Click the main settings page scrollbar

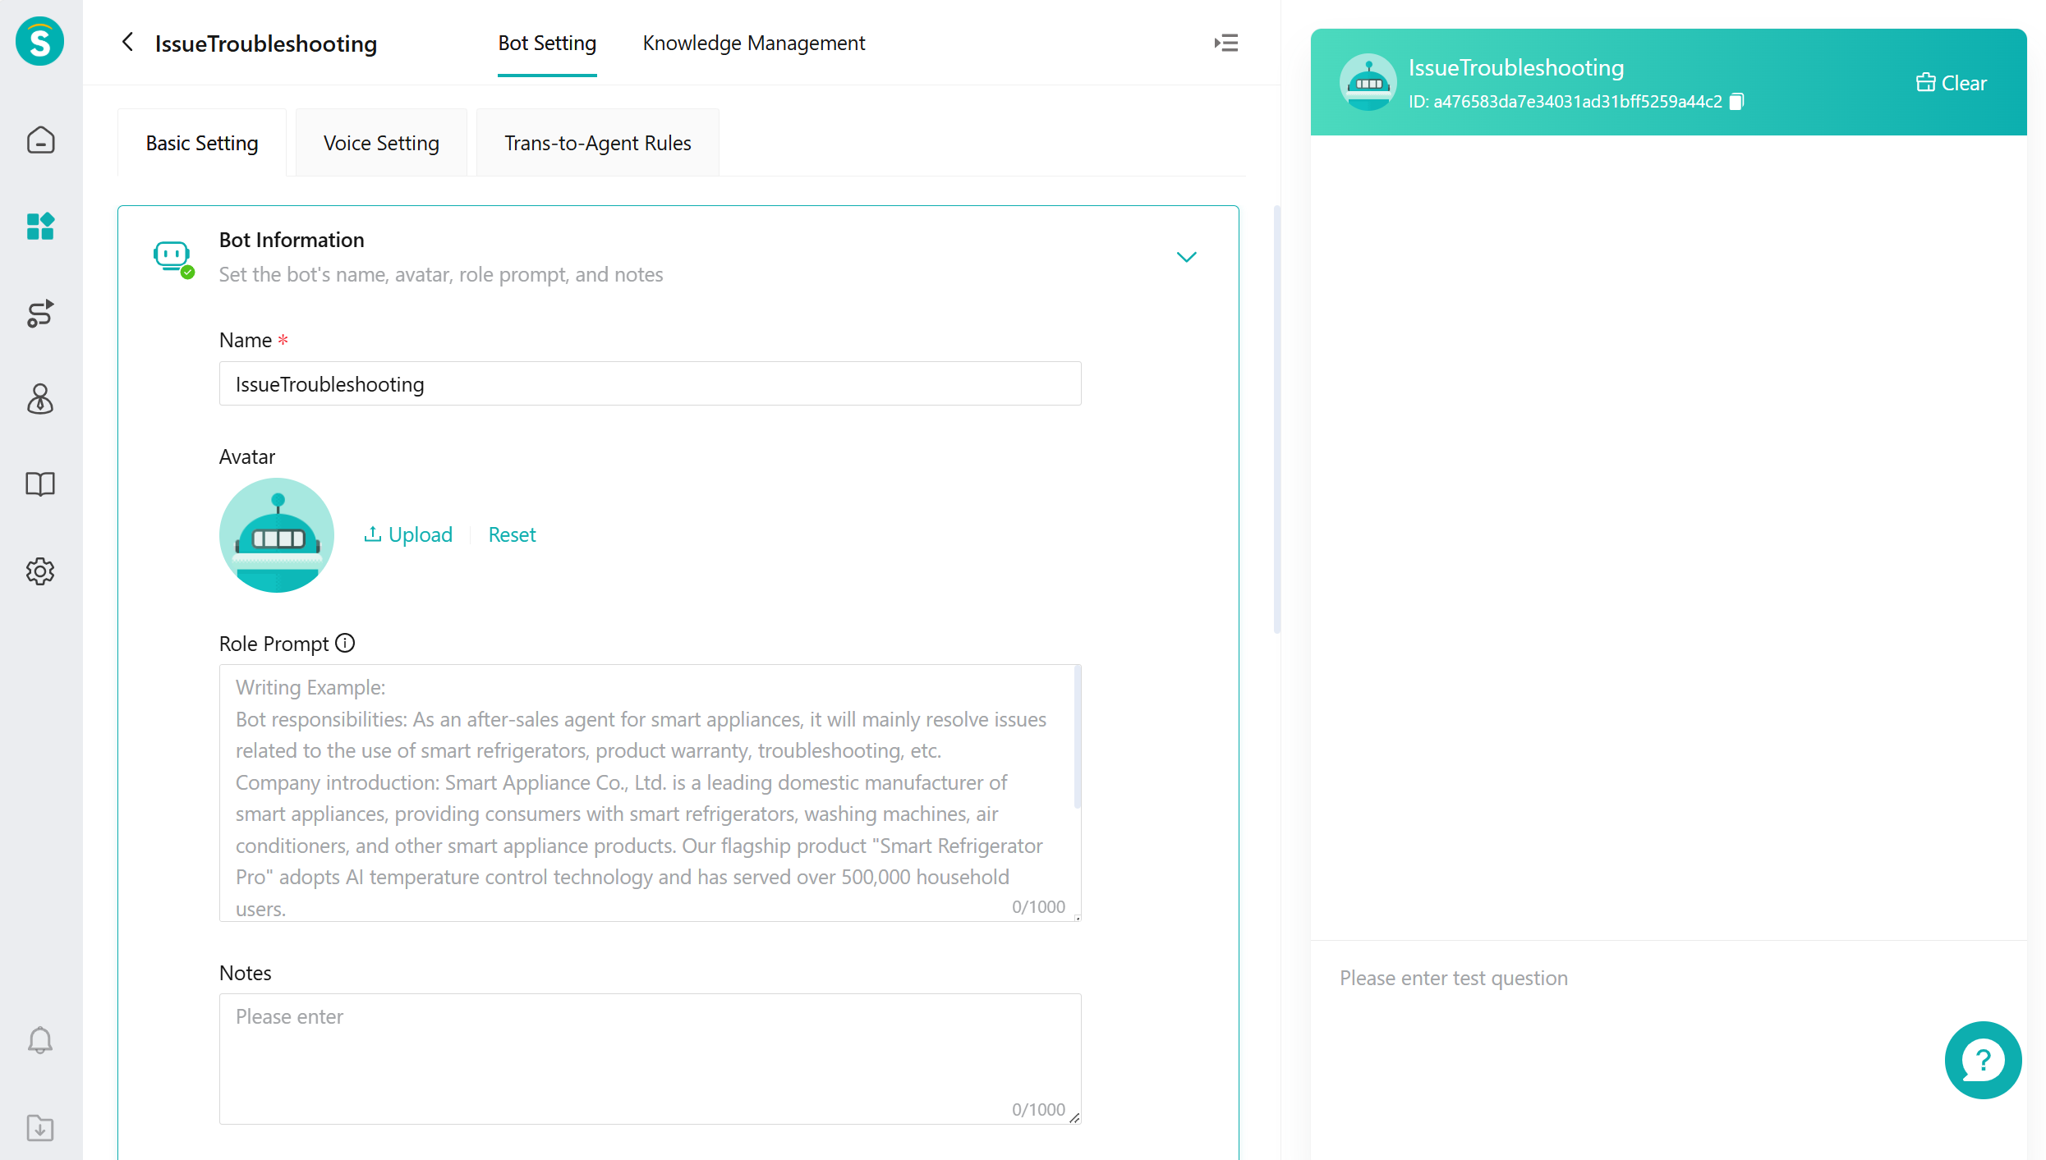click(x=1276, y=420)
